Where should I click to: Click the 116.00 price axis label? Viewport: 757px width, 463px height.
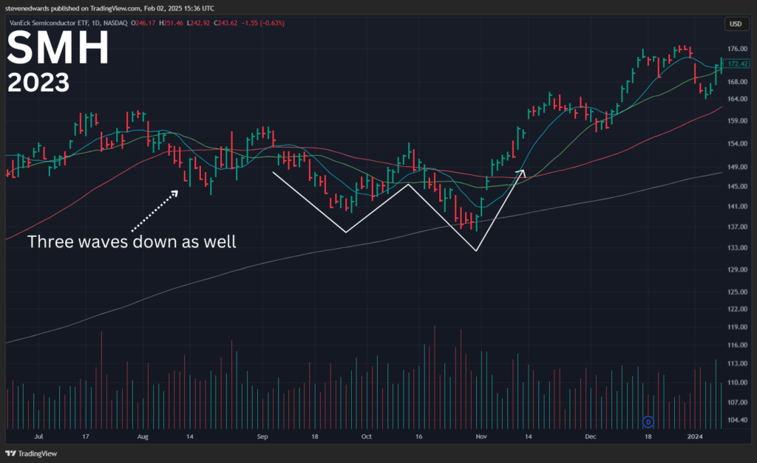pyautogui.click(x=737, y=346)
